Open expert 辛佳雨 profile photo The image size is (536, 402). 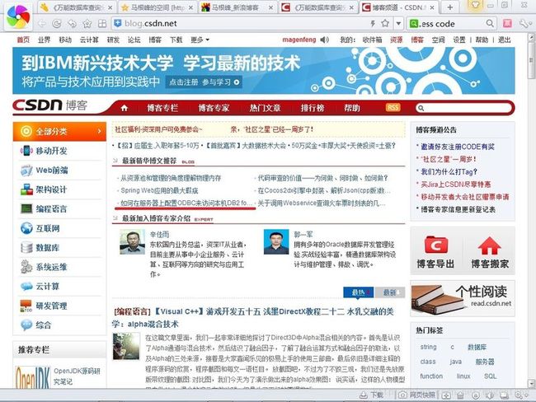[x=132, y=242]
